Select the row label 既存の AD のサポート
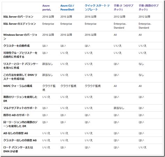This screenshot has height=157, width=165. pos(16,115)
